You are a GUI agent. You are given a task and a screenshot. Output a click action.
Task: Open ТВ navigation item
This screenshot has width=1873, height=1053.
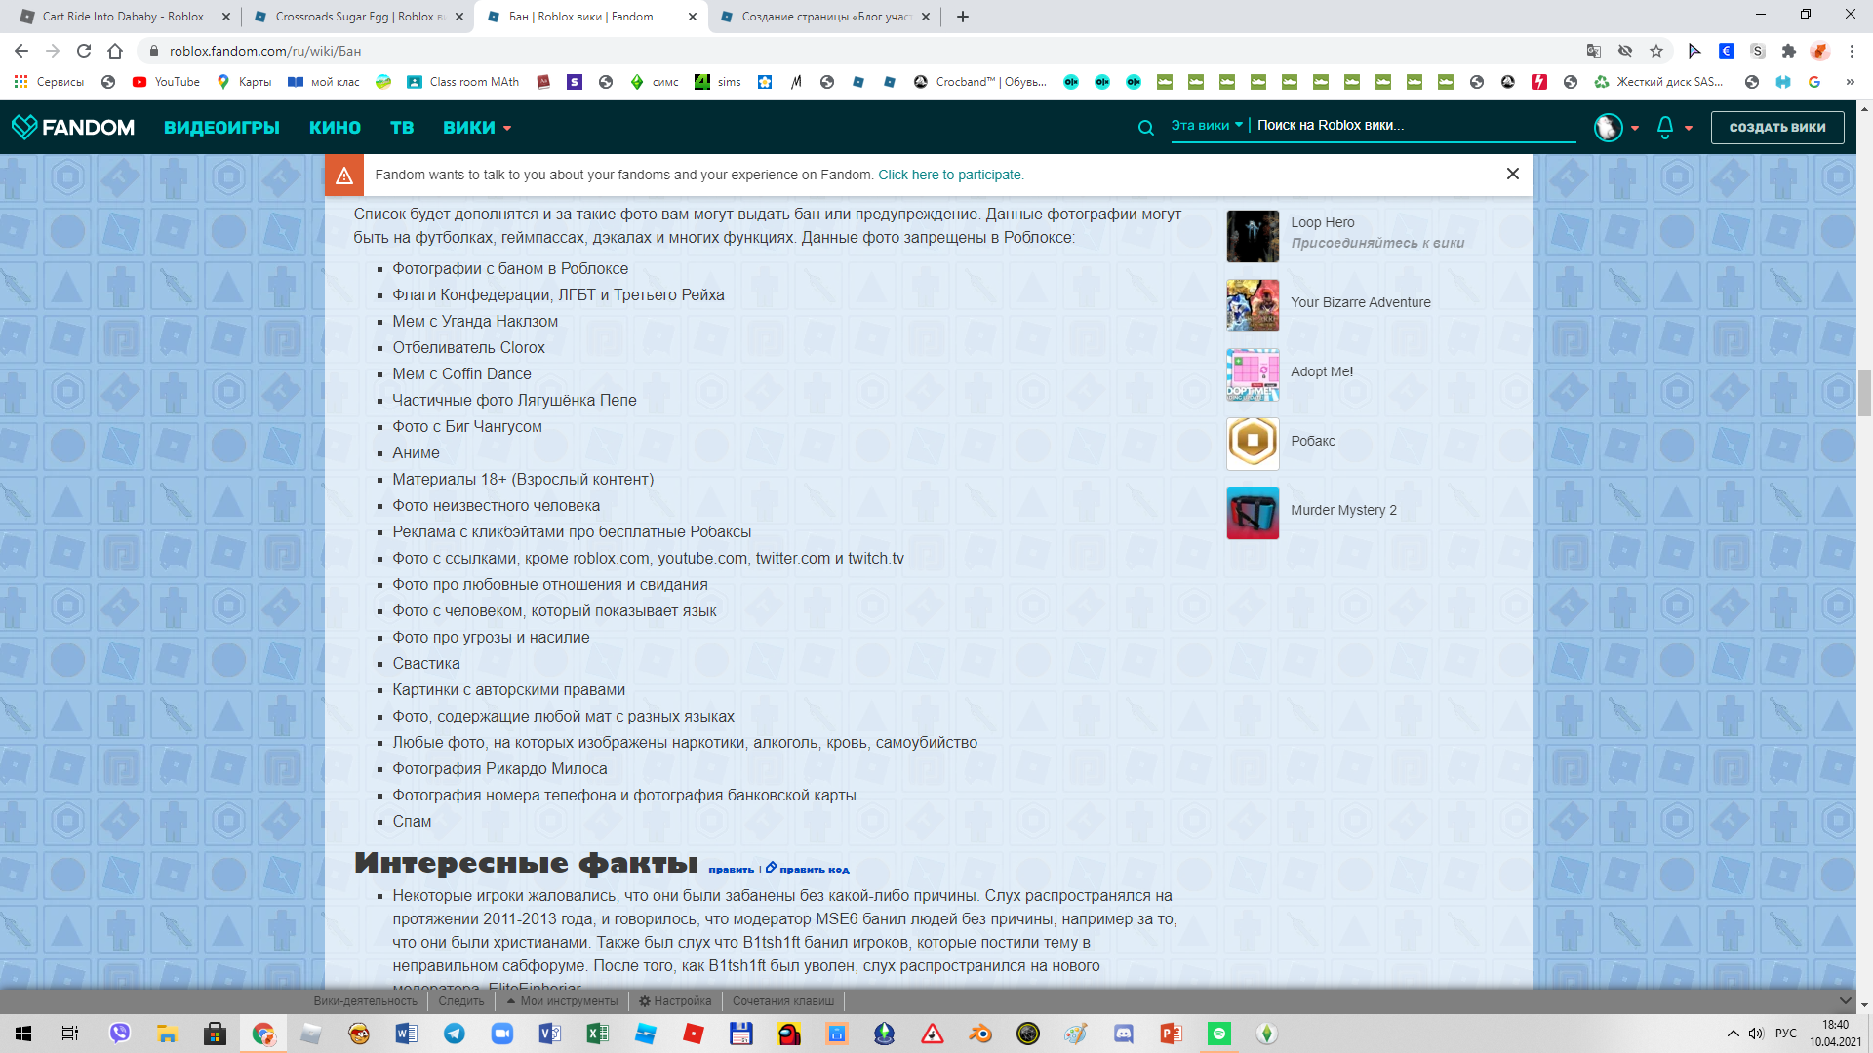point(402,128)
